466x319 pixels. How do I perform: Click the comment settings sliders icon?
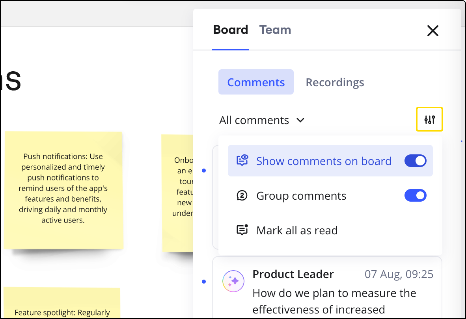429,119
